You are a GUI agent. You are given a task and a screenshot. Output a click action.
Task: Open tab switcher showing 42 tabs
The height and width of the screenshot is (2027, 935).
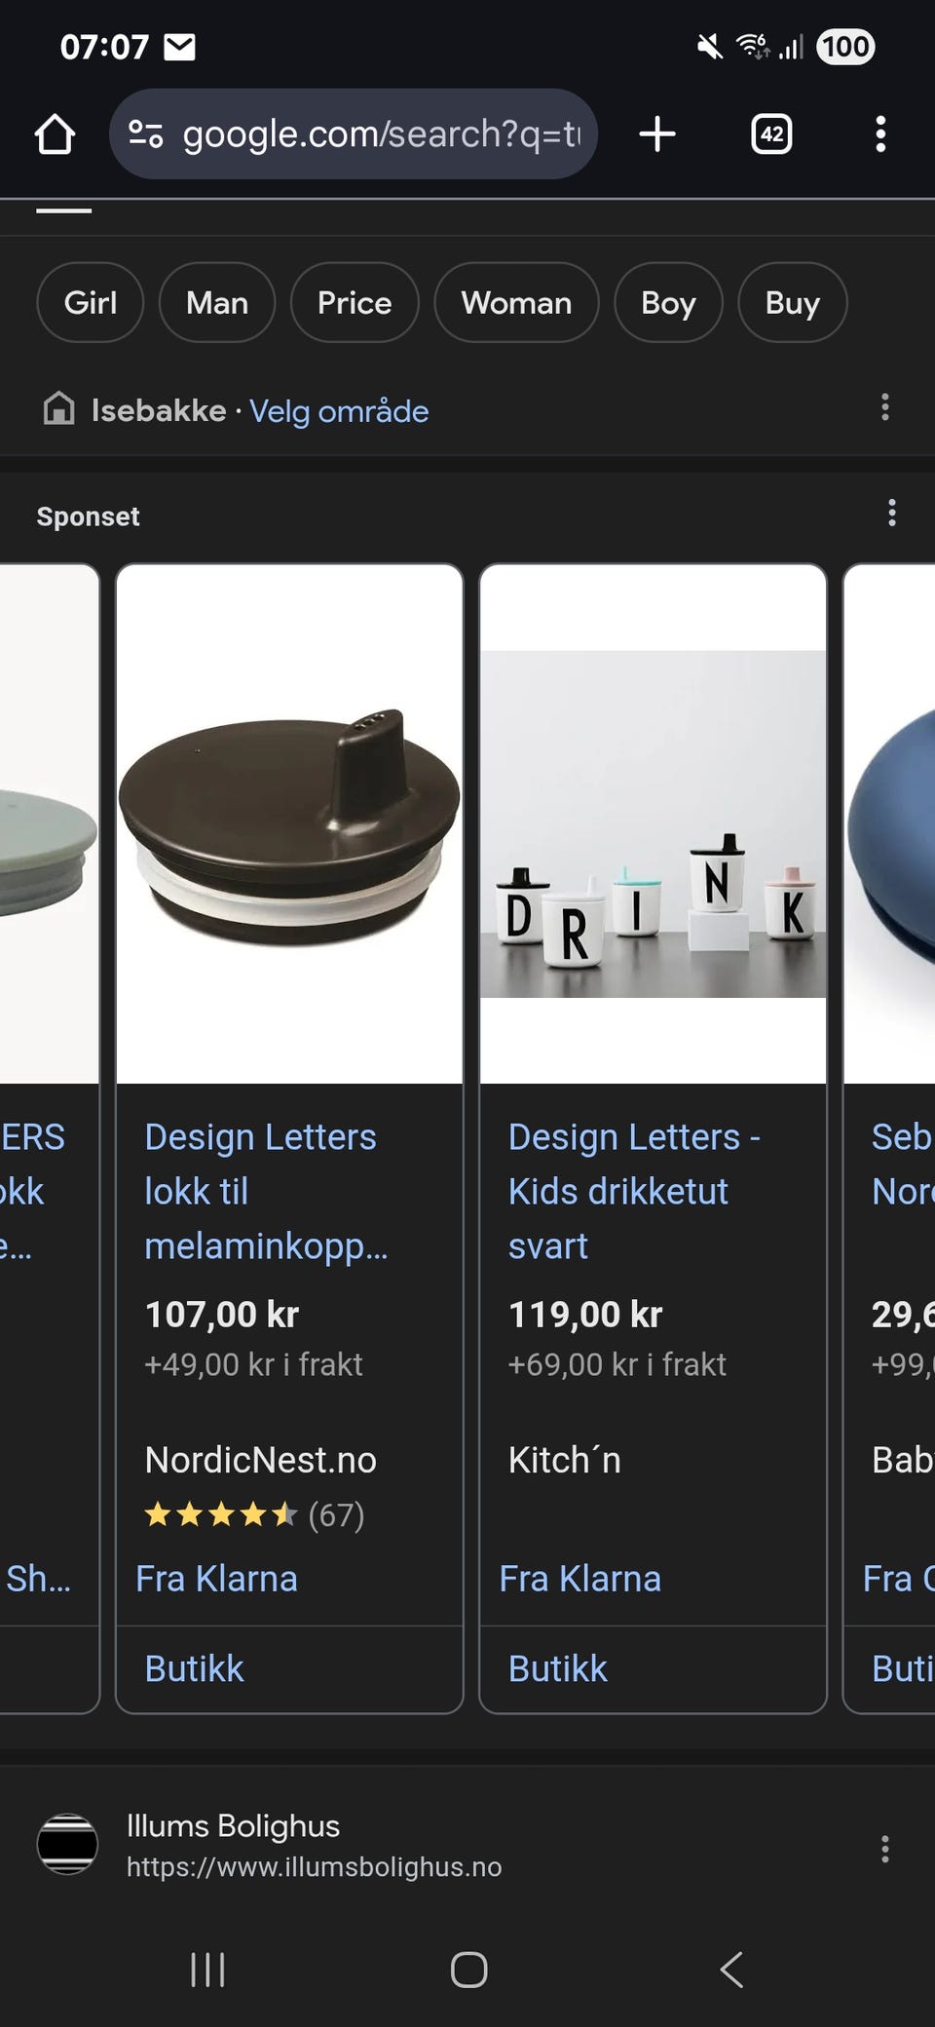coord(771,134)
